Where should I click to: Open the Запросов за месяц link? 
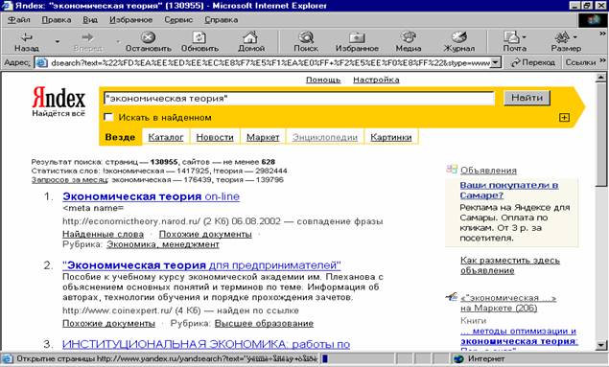click(69, 179)
